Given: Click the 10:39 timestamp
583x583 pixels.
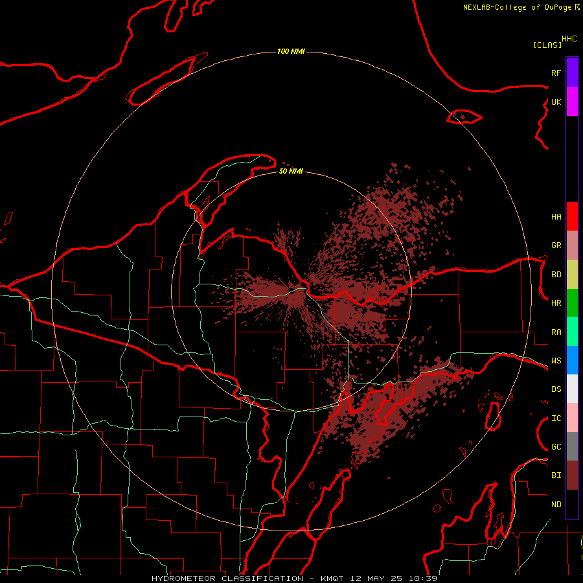Looking at the screenshot, I should click(x=423, y=578).
